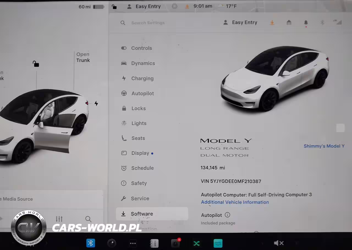Click the Shimmy's Model Y name link
The image size is (352, 250).
[x=324, y=146]
